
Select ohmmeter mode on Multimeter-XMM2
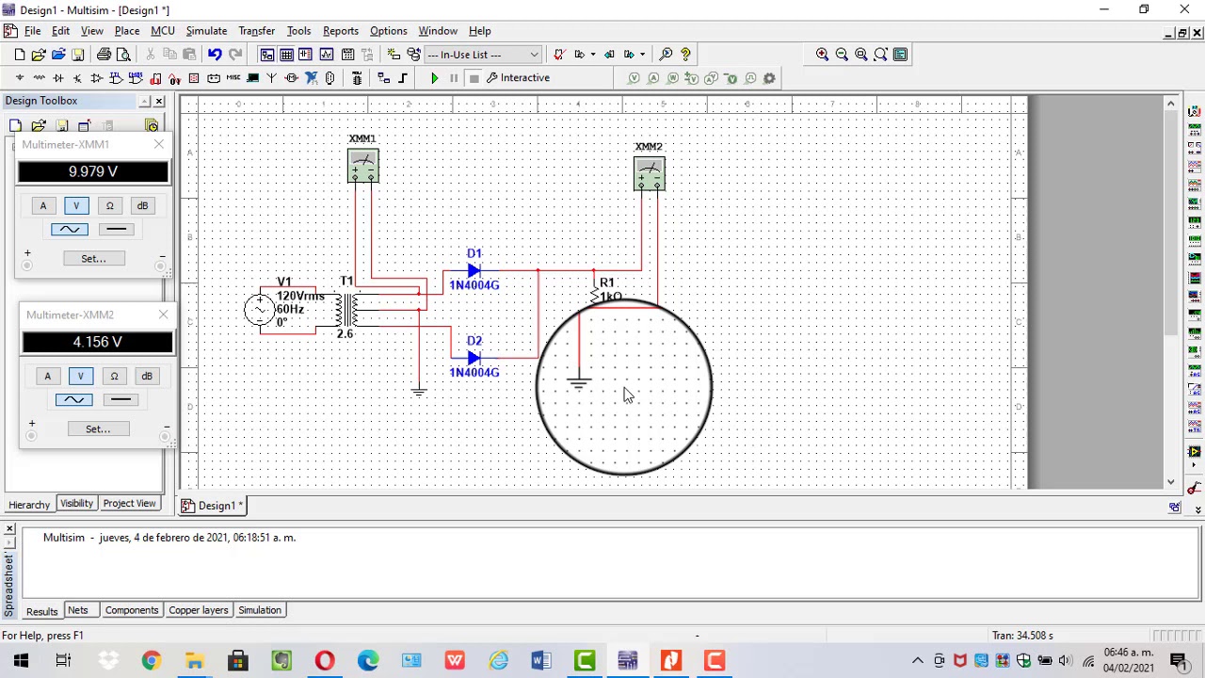(x=114, y=376)
